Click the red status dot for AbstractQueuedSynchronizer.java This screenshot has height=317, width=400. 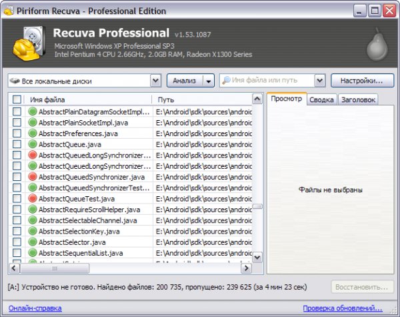(x=33, y=177)
